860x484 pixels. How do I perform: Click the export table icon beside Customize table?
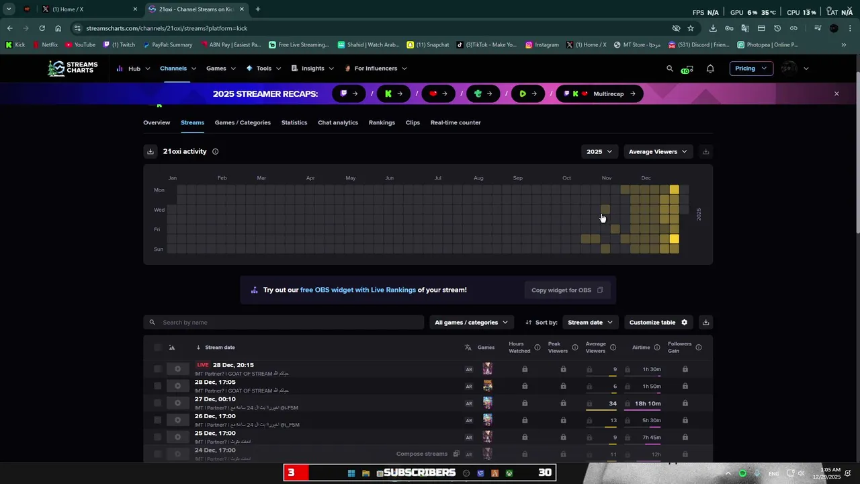(x=705, y=322)
